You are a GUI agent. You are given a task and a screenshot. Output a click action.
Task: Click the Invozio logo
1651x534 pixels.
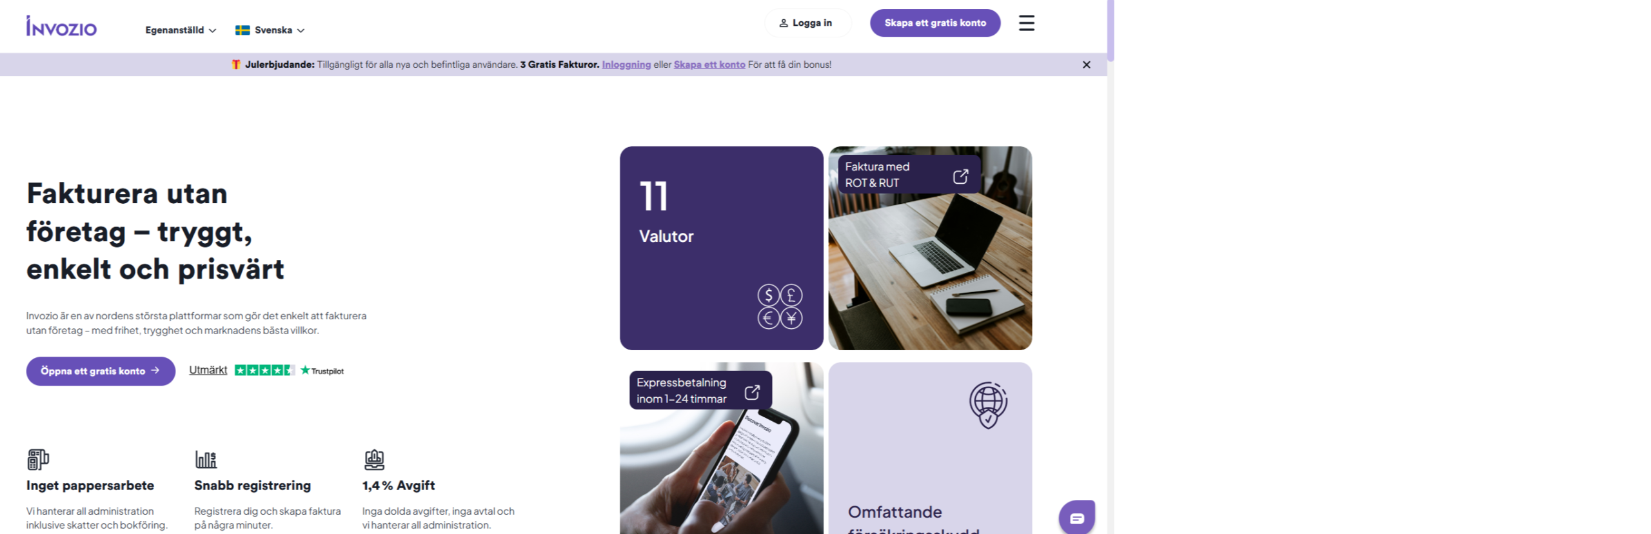click(61, 26)
